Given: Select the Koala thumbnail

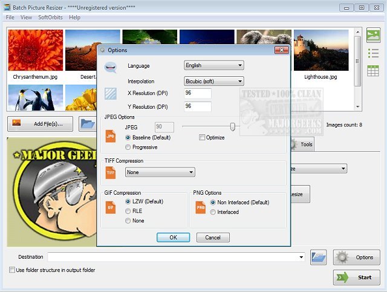Looking at the screenshot, I should [264, 37].
